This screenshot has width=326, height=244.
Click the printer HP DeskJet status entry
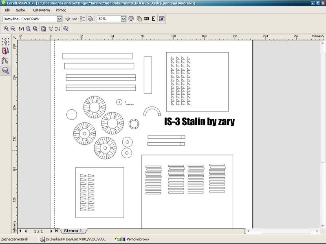73,239
